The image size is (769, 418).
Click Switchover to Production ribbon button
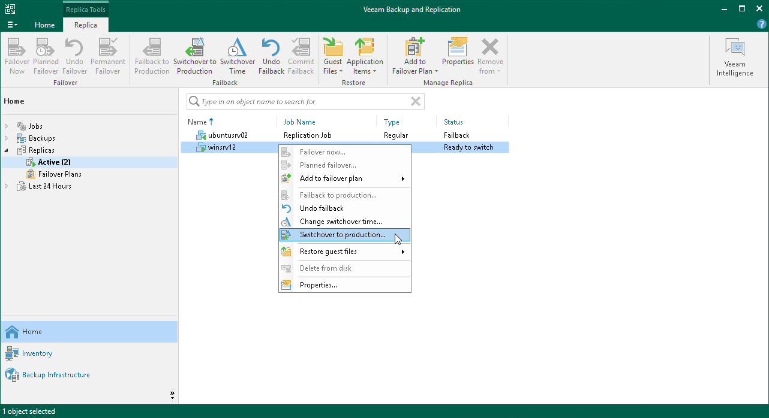[194, 56]
